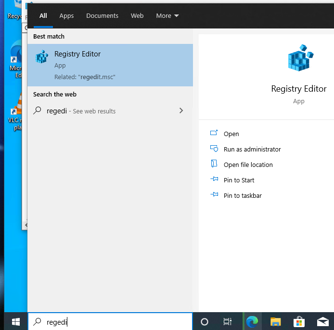Select the All results tab
Viewport: 334px width, 330px height.
coord(43,16)
